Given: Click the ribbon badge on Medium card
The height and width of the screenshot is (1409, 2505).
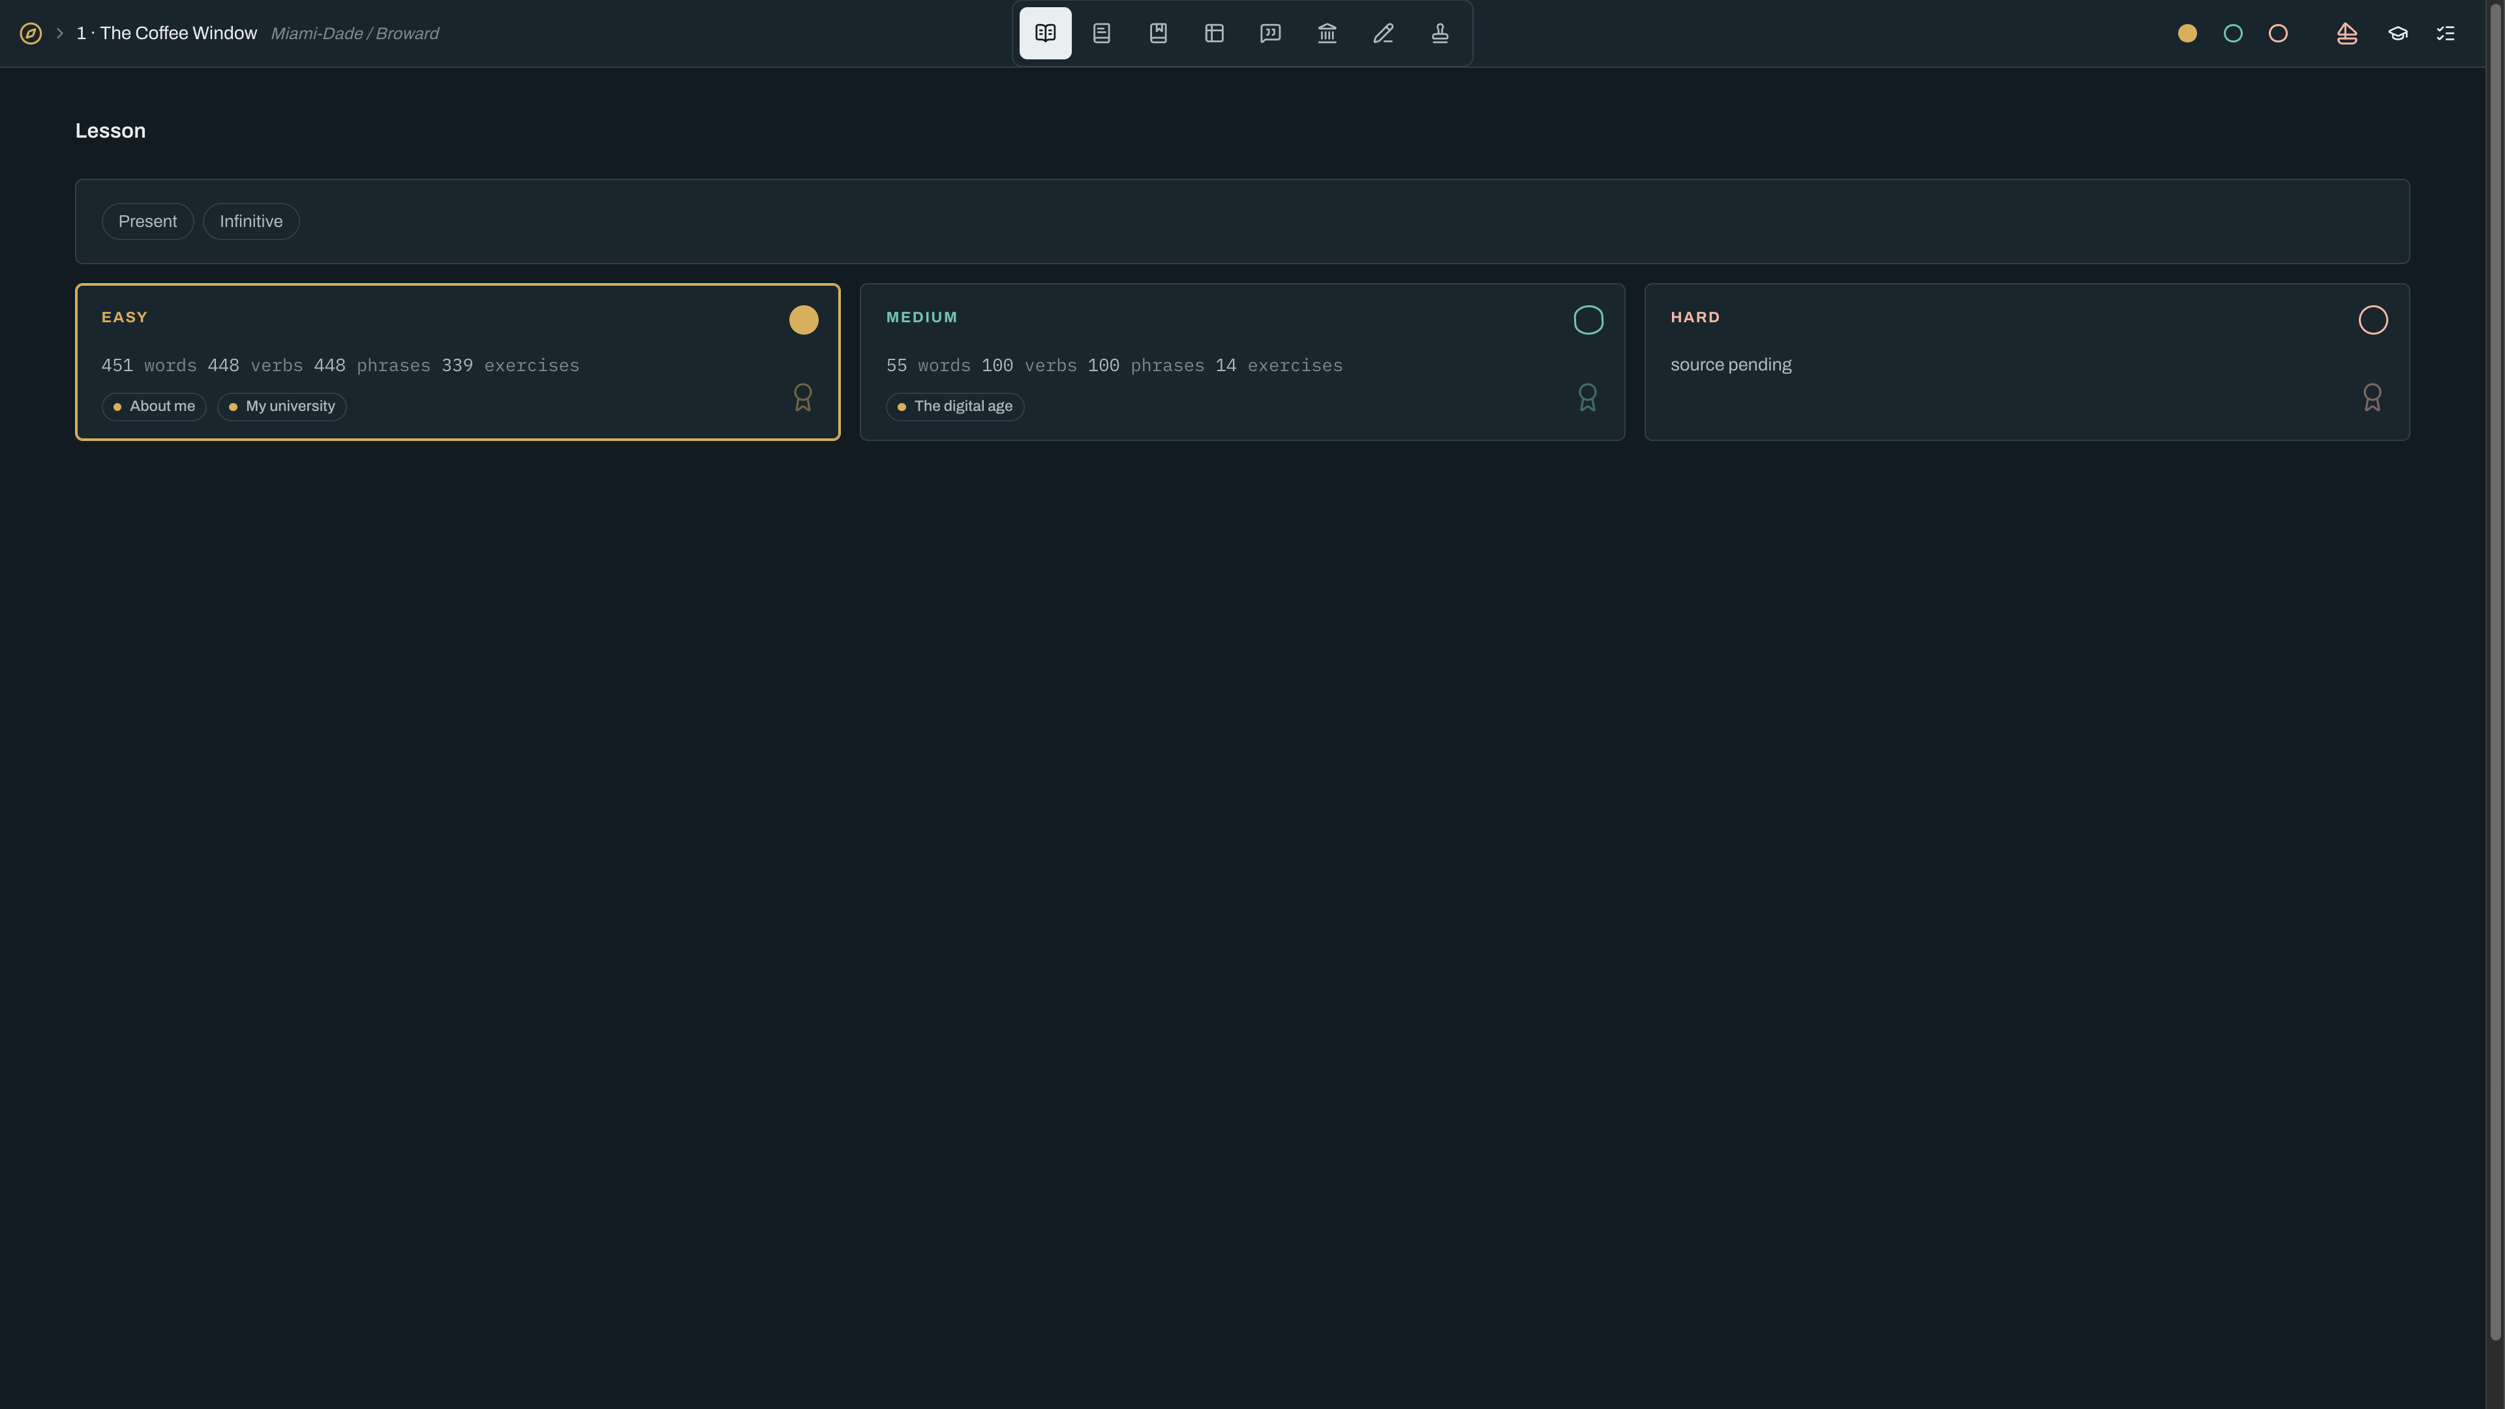Looking at the screenshot, I should pos(1588,398).
